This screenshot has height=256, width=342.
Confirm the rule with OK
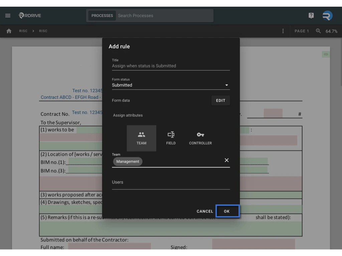(227, 211)
